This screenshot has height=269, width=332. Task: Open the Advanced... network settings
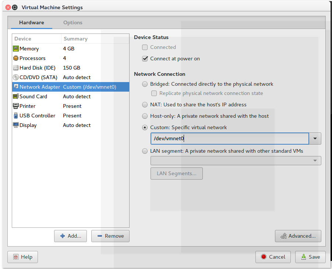298,236
